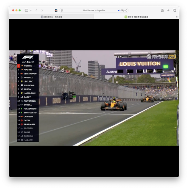188x189 pixels.
Task: Go forward to the next page
Action: [x=42, y=10]
